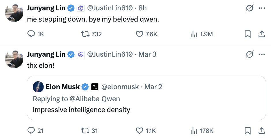The width and height of the screenshot is (271, 138).
Task: Open Grok icon on the first post
Action: click(249, 8)
